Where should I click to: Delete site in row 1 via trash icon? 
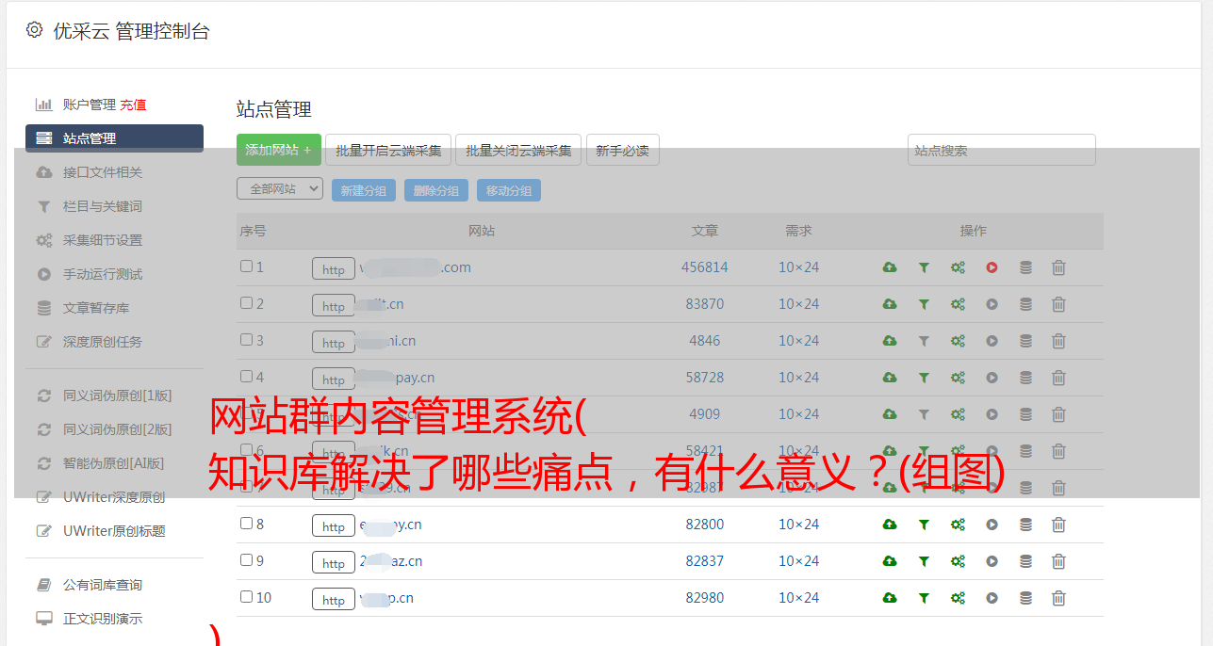click(1058, 267)
